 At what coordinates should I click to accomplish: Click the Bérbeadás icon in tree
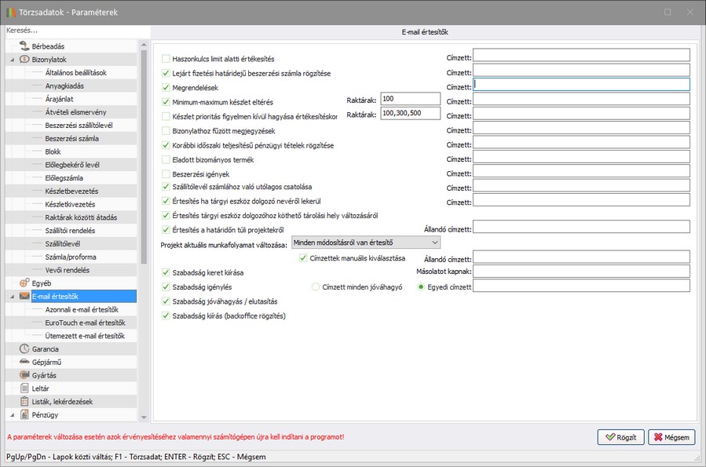tap(24, 46)
